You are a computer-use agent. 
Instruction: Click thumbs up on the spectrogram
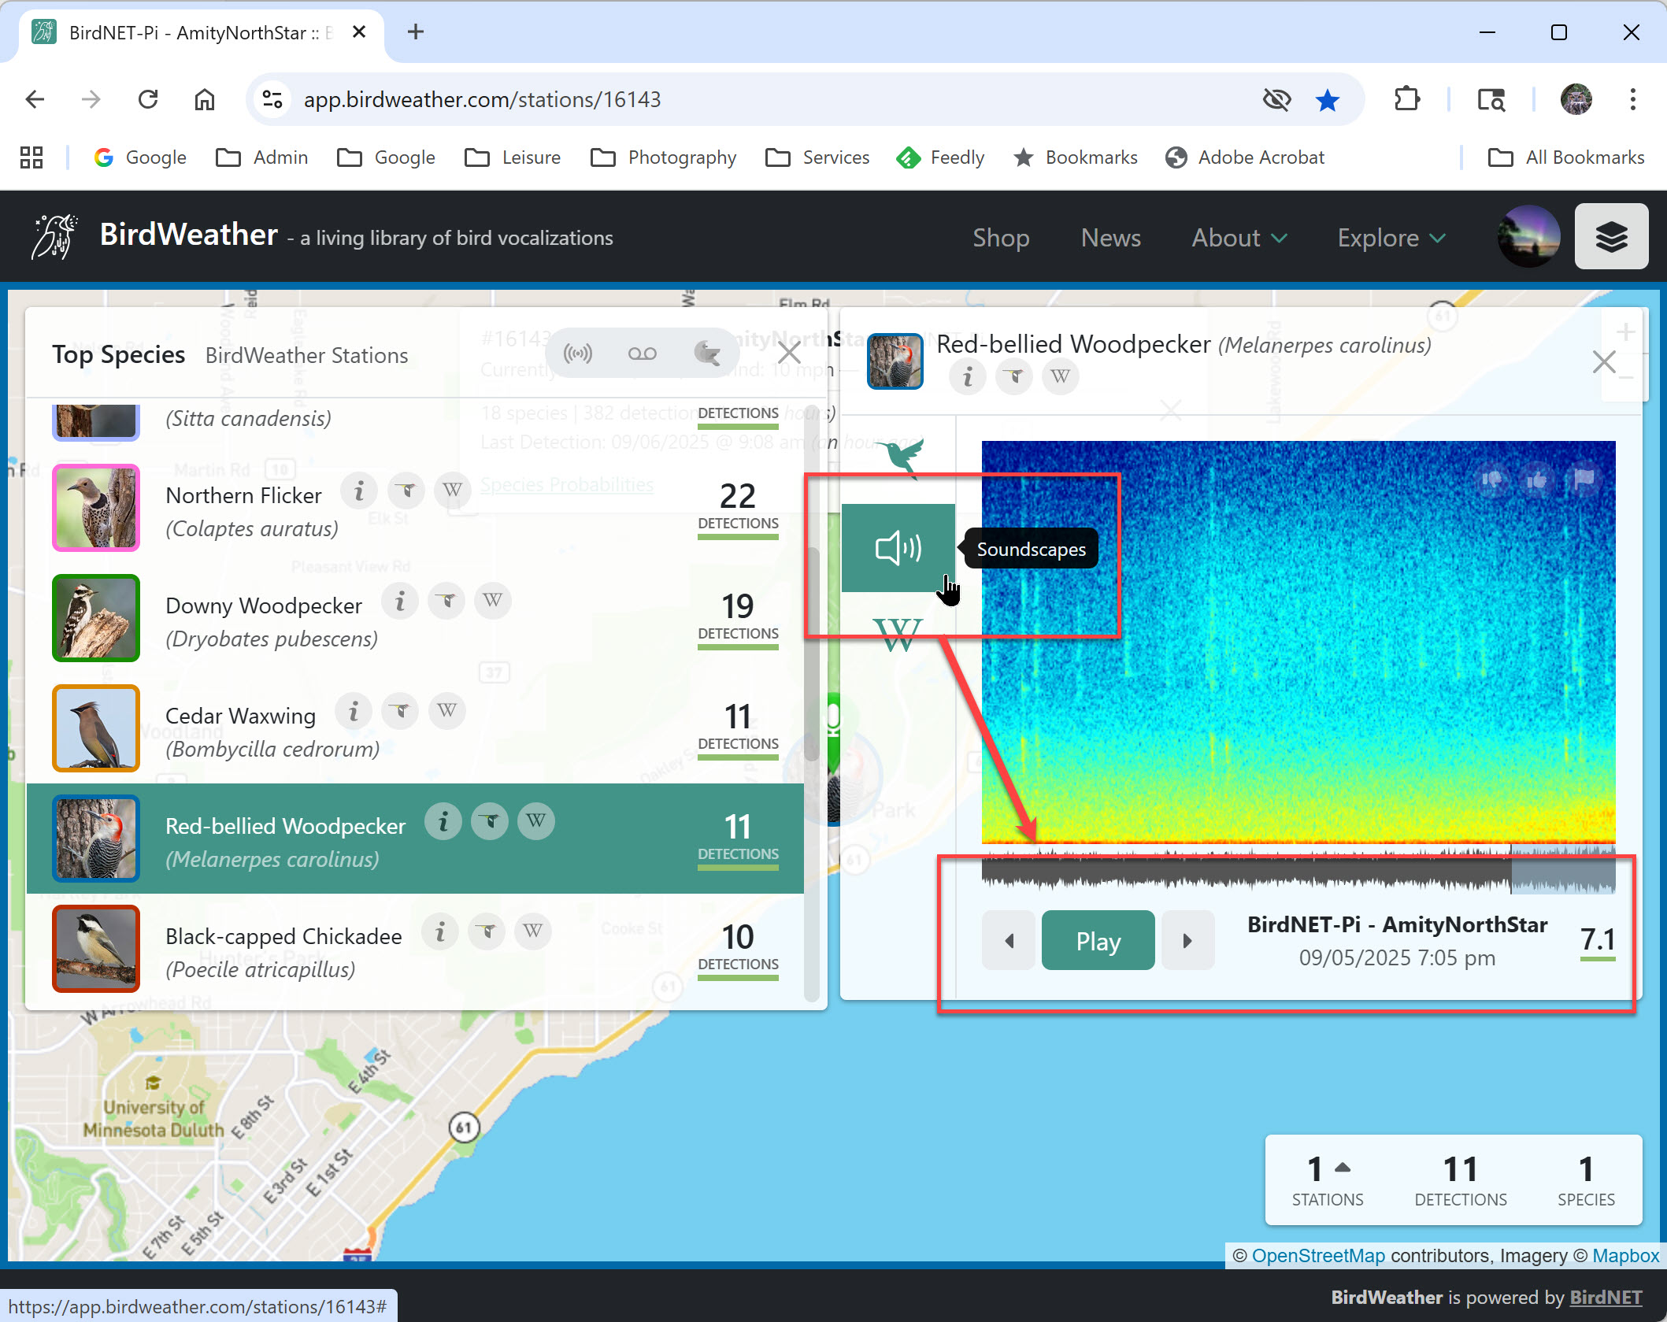coord(1536,480)
